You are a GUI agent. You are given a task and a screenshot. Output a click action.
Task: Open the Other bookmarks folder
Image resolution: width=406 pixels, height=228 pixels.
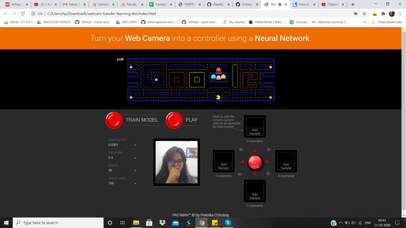pyautogui.click(x=387, y=22)
